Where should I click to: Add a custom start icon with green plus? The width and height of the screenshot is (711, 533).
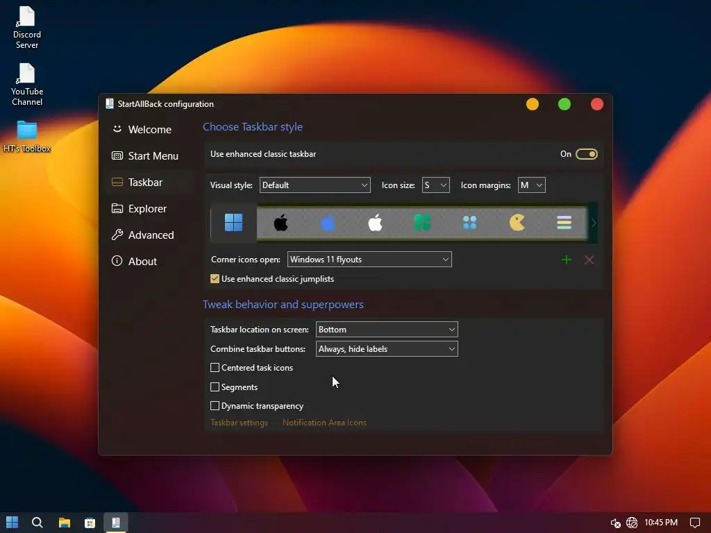(x=567, y=260)
